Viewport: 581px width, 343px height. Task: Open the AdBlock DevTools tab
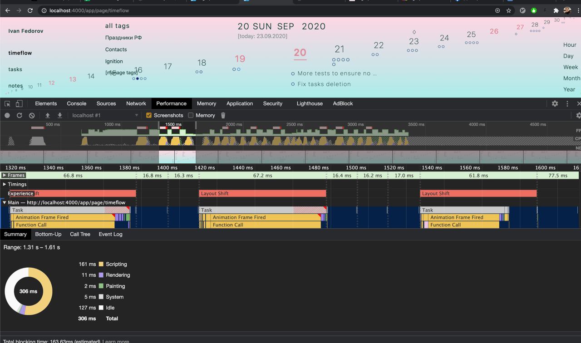[343, 104]
